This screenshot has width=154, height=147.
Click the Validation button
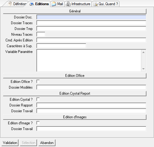tap(10, 143)
